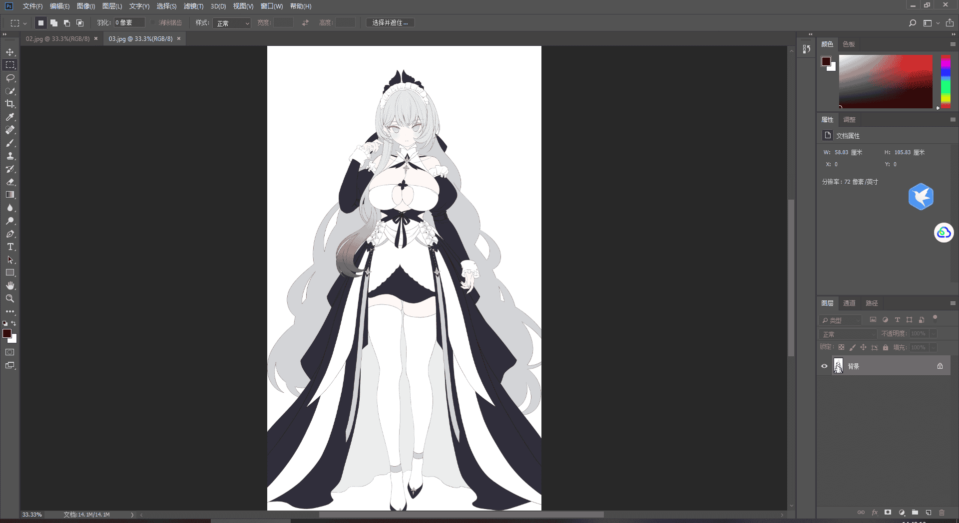Screen dimensions: 959x523
Task: Choose Intersect with selection mode
Action: pyautogui.click(x=80, y=23)
